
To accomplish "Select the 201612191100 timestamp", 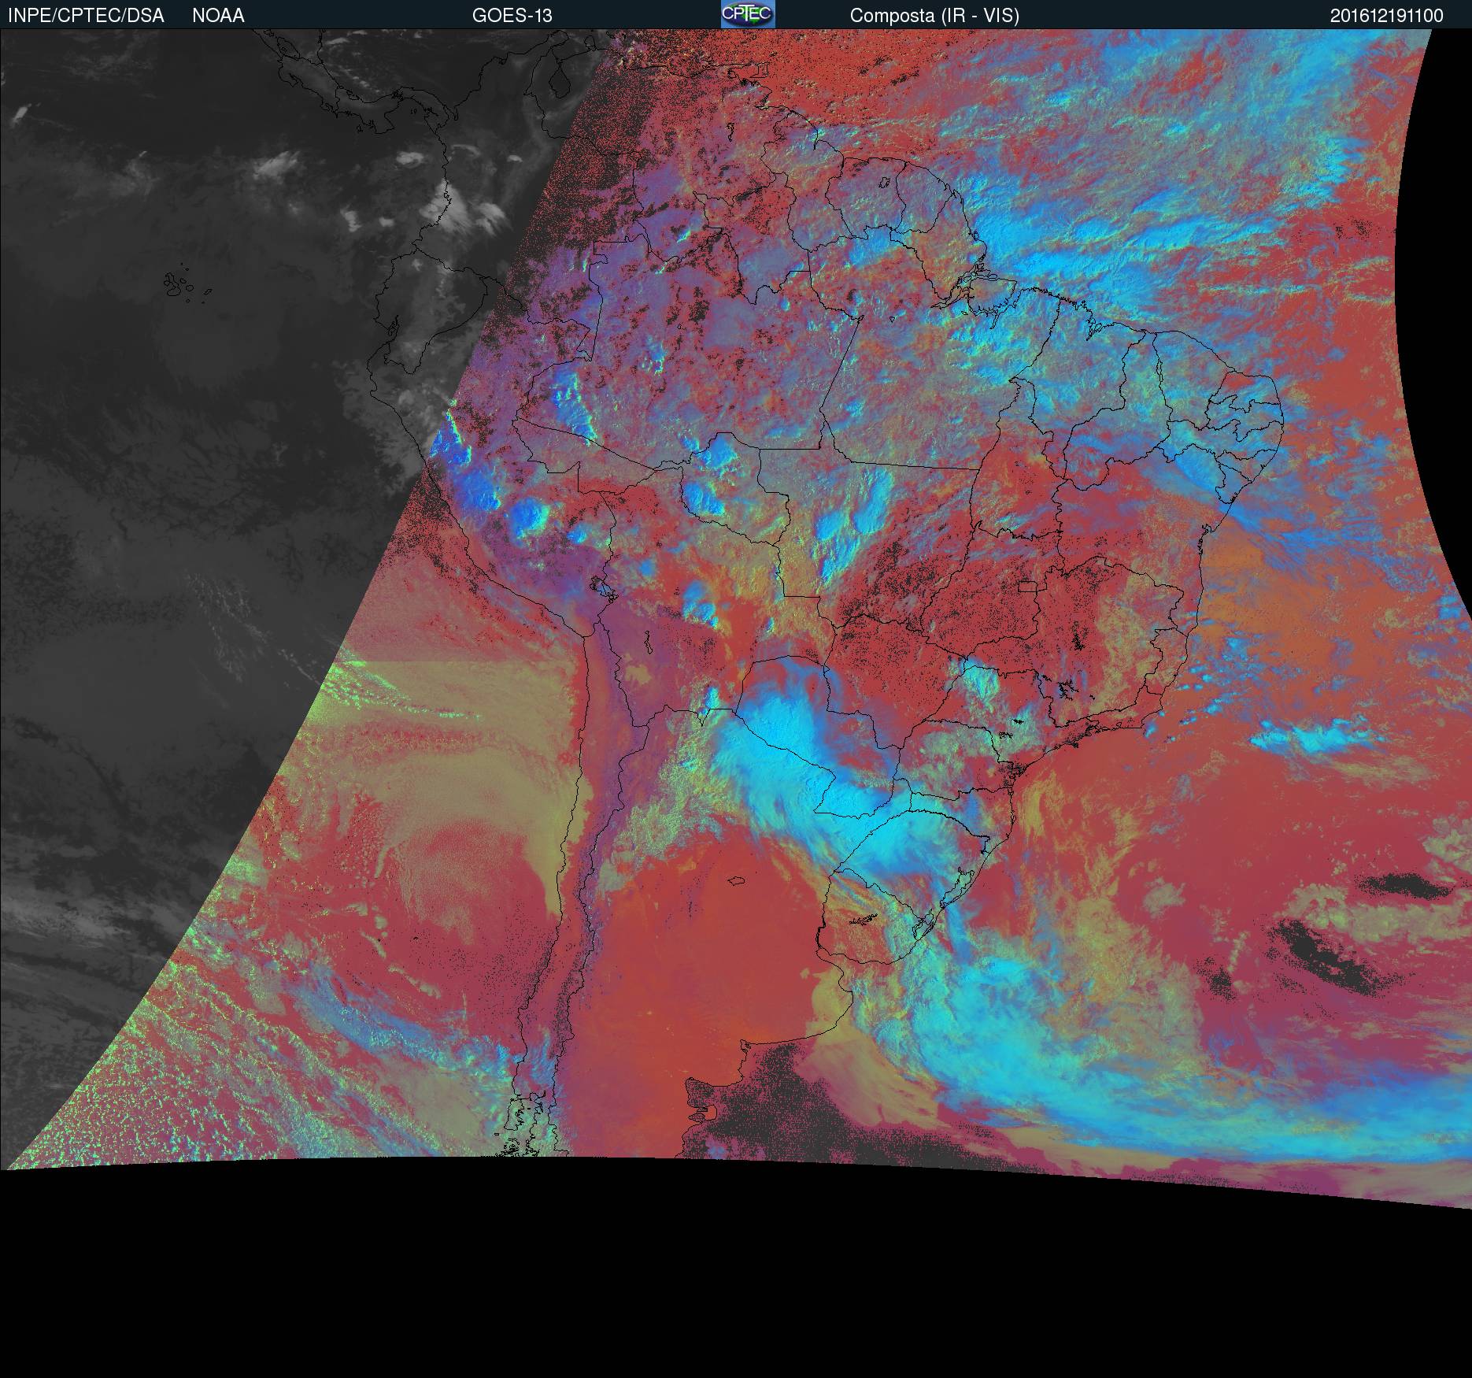I will [x=1387, y=16].
